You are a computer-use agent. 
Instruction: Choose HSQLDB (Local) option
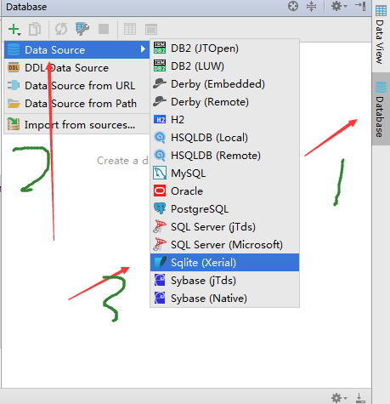click(224, 138)
